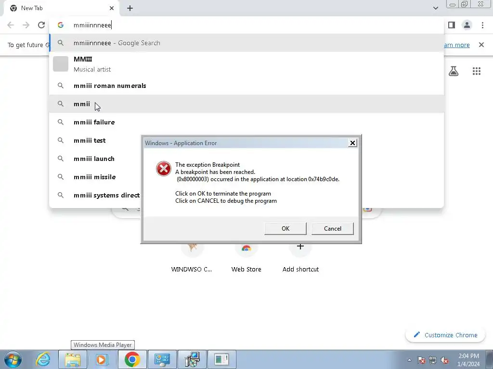Image resolution: width=493 pixels, height=369 pixels.
Task: Click the red error icon in dialog
Action: point(164,169)
